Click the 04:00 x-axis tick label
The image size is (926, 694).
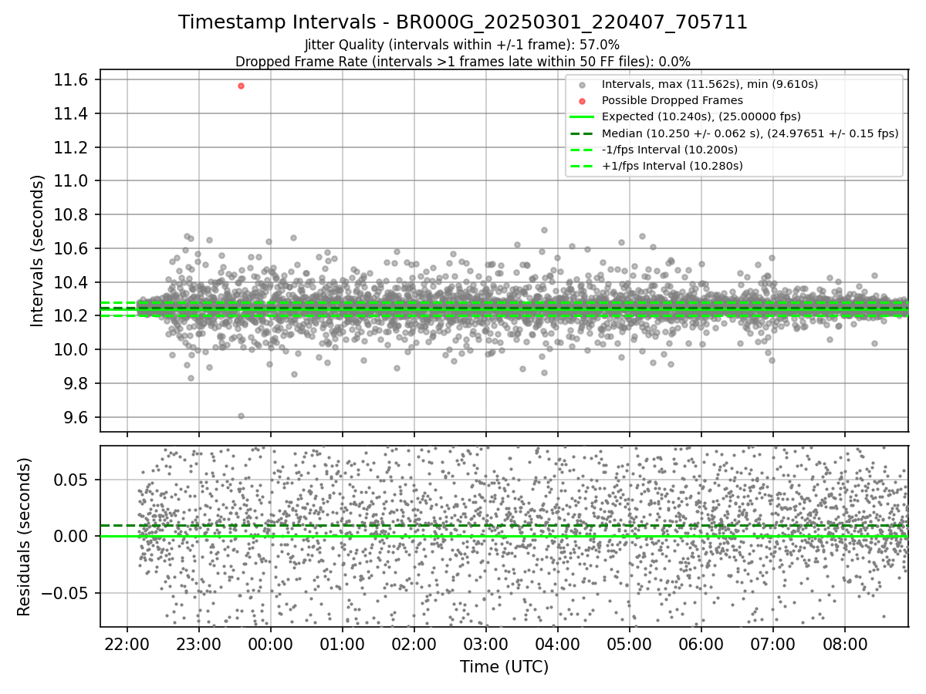click(x=558, y=643)
